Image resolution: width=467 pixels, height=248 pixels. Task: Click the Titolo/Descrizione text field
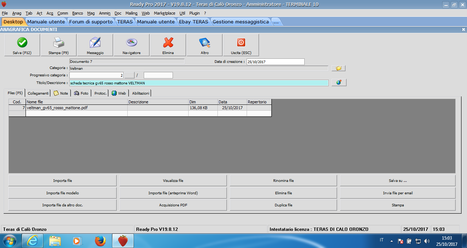tap(199, 83)
